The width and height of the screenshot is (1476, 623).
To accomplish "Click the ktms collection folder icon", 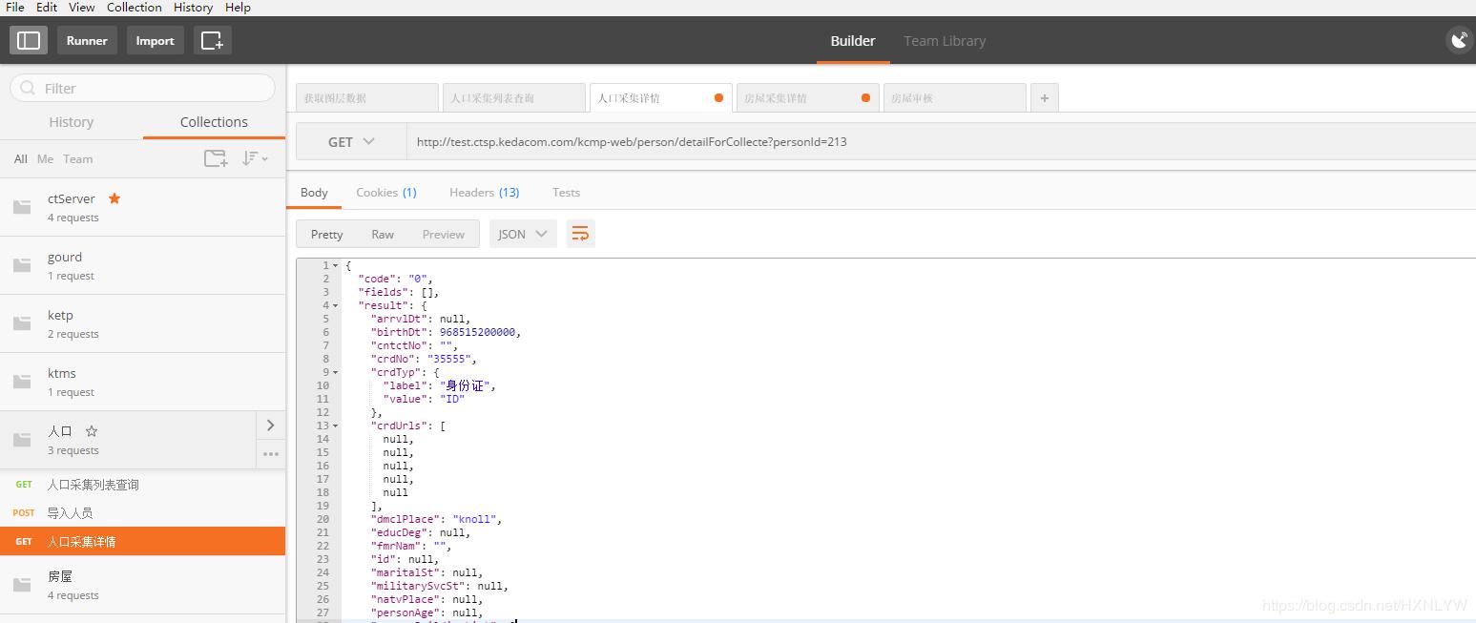I will (x=22, y=382).
